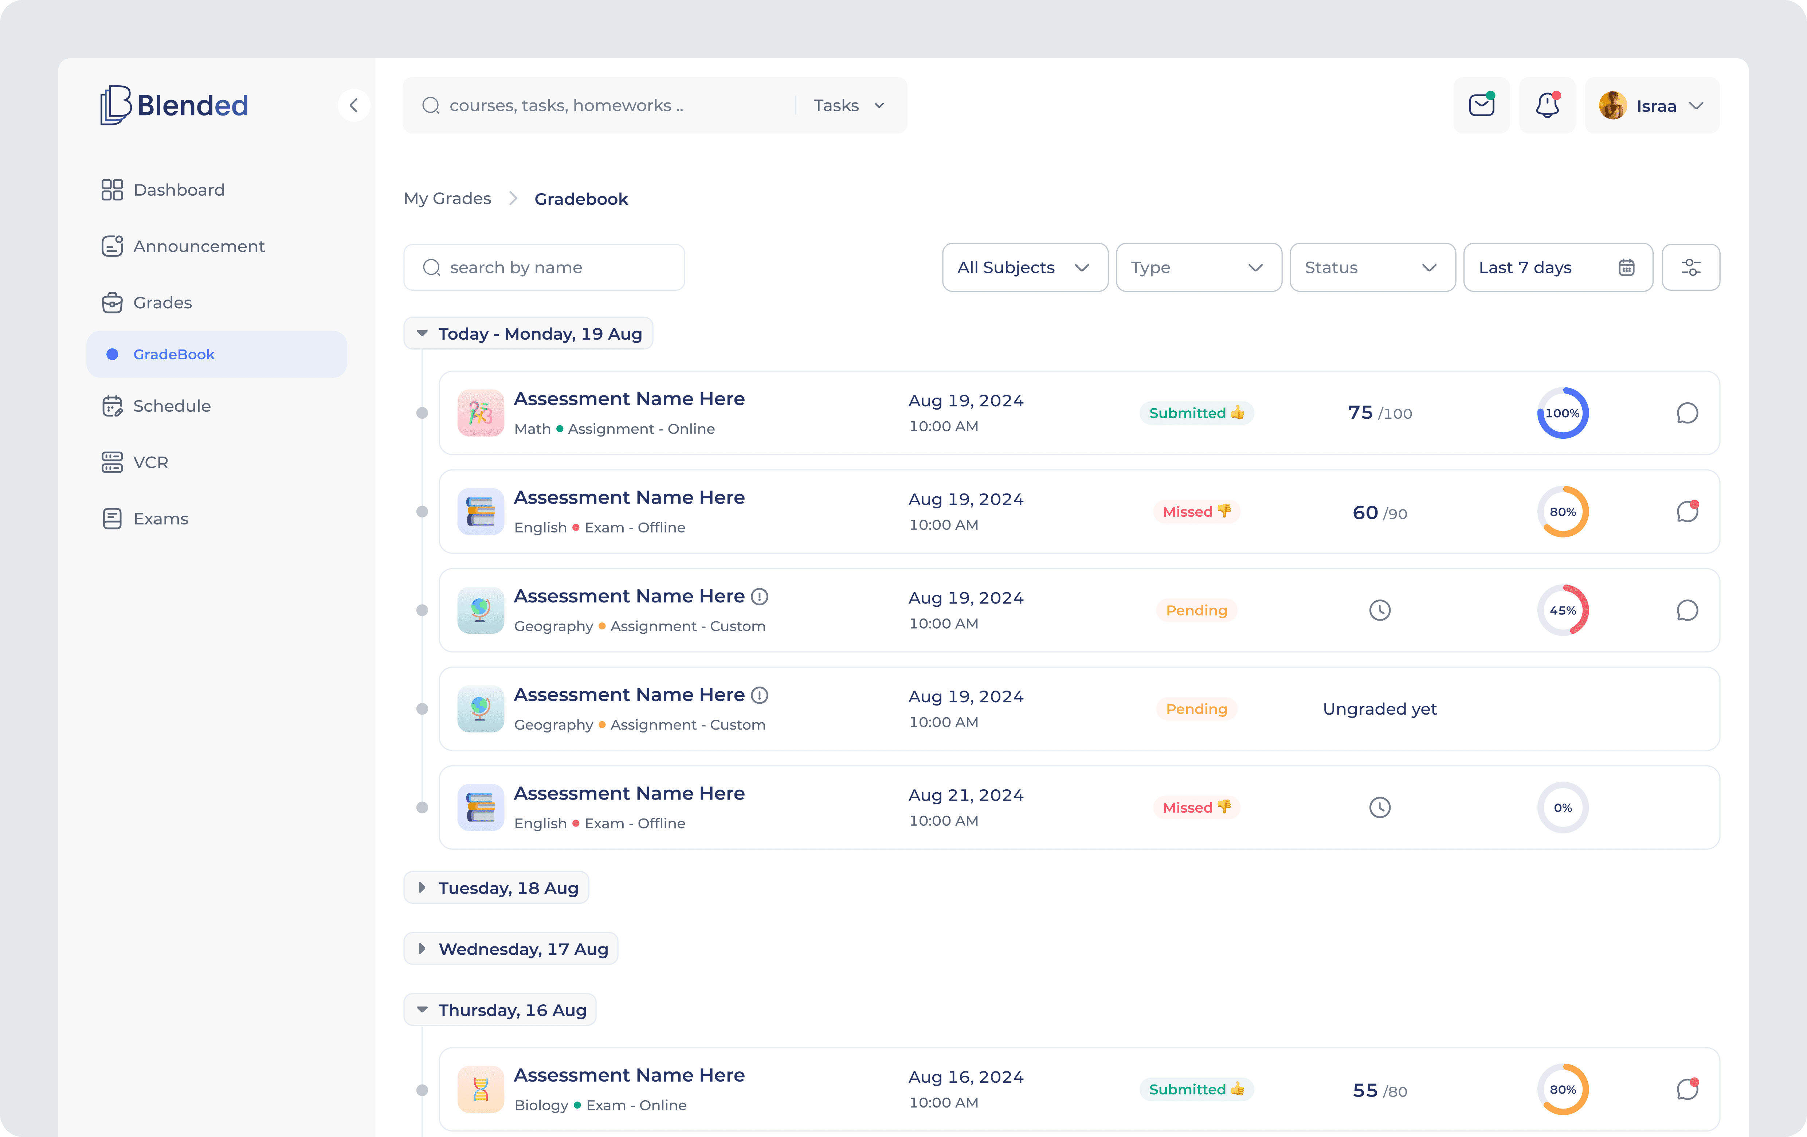Click the Schedule calendar icon
The image size is (1807, 1137).
[113, 405]
